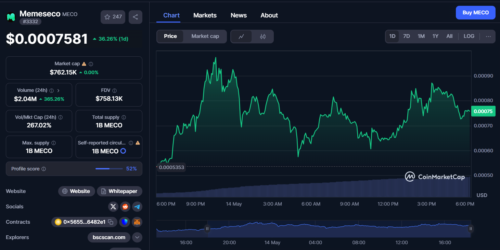This screenshot has height=250, width=500.
Task: Click the blue shield wallet icon
Action: 125,222
